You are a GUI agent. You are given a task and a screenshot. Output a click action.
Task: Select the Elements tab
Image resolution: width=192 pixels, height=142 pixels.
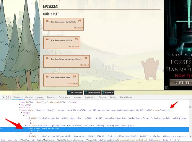(x=17, y=97)
